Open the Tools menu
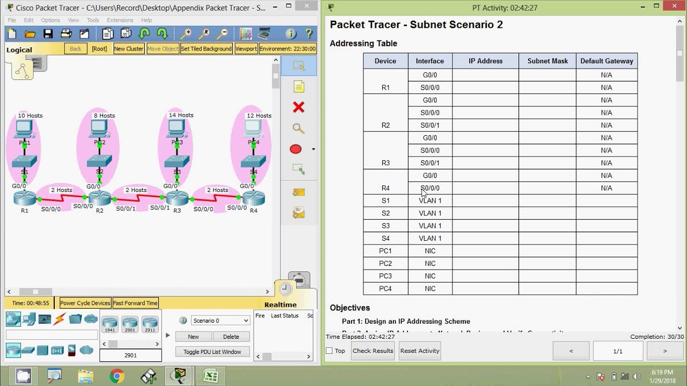This screenshot has height=386, width=687. click(93, 20)
